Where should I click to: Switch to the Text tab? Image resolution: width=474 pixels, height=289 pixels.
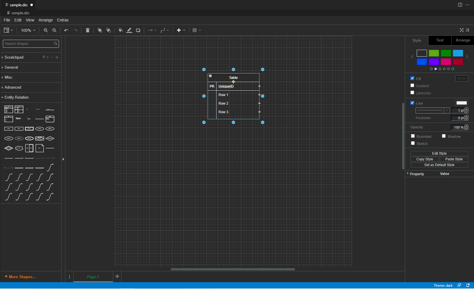coord(440,40)
